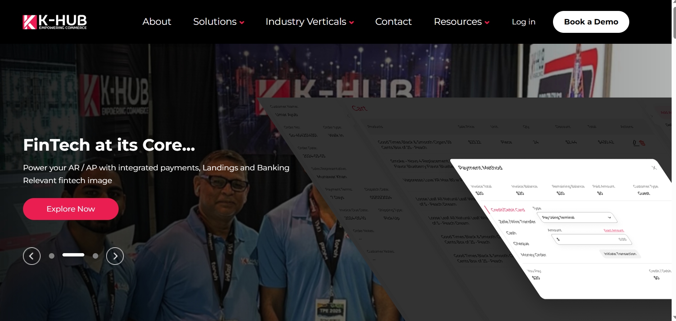
Task: Select third carousel dot indicator
Action: click(95, 256)
